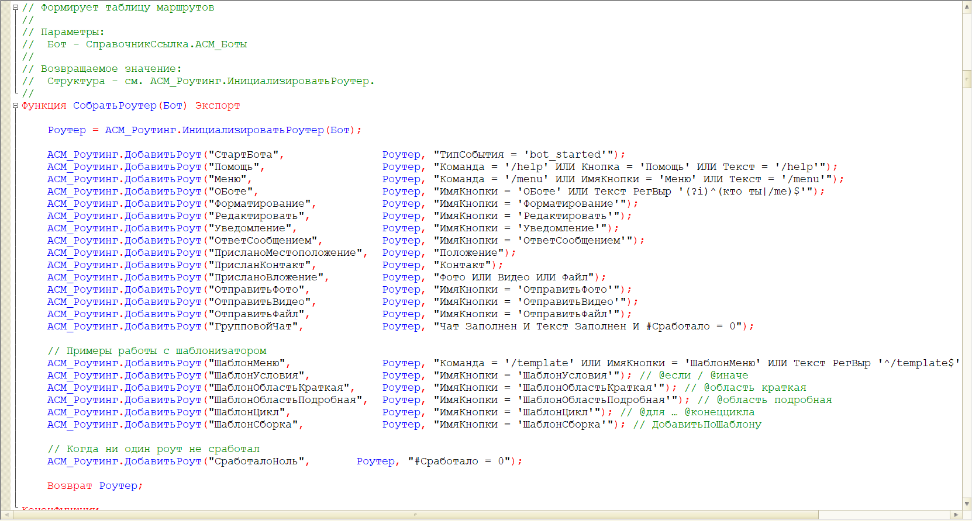Click the horizontal scrollbar left arrow
The height and width of the screenshot is (521, 972).
[6, 515]
